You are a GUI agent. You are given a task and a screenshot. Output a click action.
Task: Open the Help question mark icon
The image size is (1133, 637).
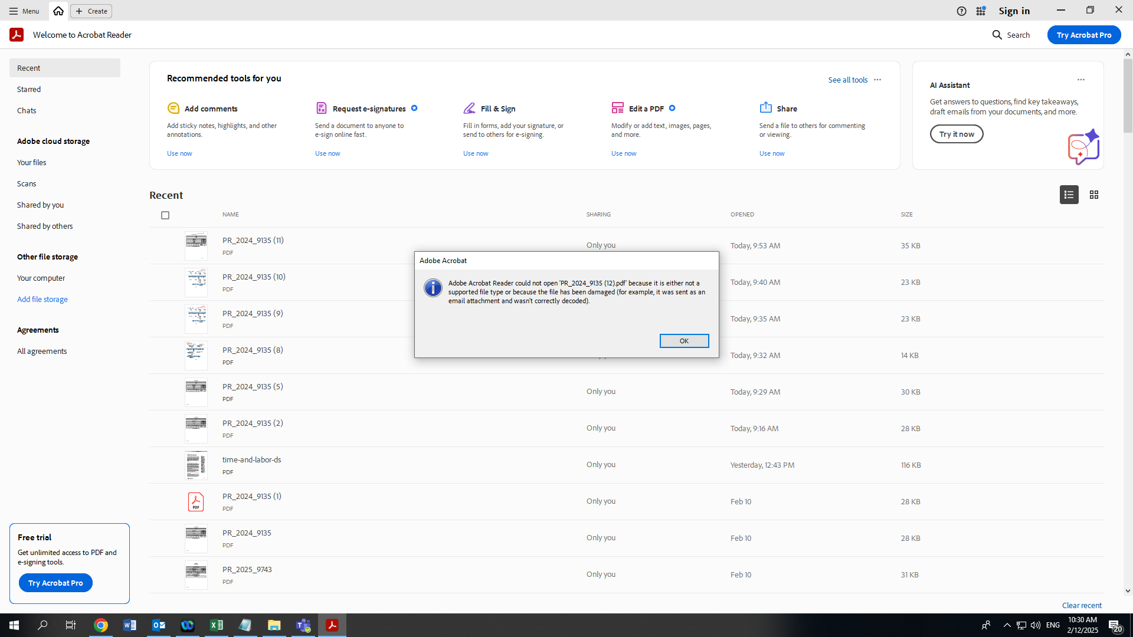962,11
